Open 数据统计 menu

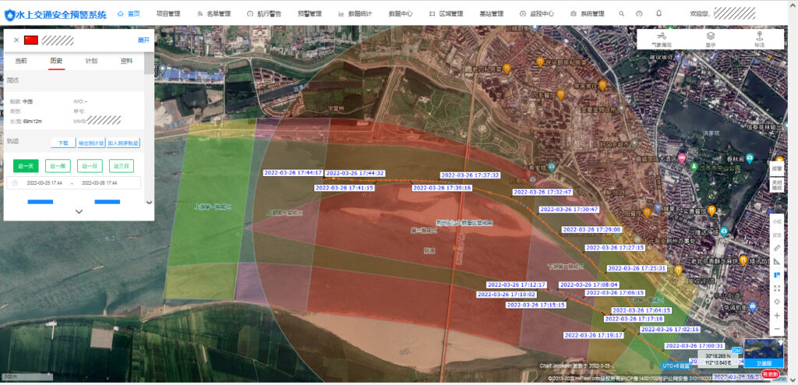tap(355, 14)
